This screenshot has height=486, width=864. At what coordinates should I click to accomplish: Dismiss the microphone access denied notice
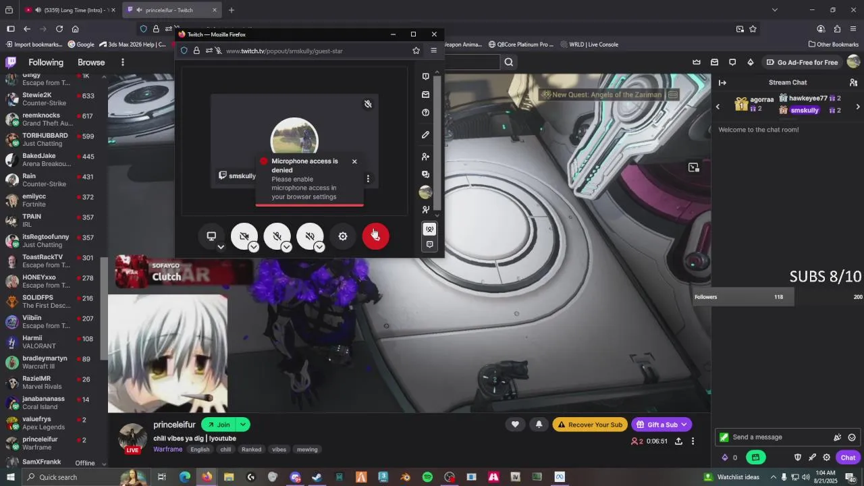(354, 161)
